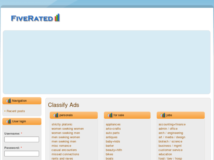Click the FiveRated logo
The width and height of the screenshot is (214, 160).
[x=35, y=18]
